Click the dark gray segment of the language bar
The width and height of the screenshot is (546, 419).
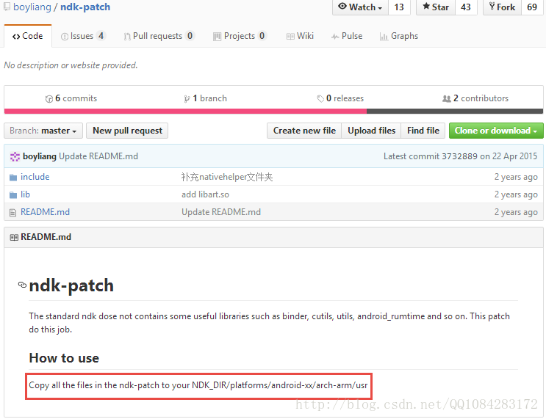click(x=455, y=112)
